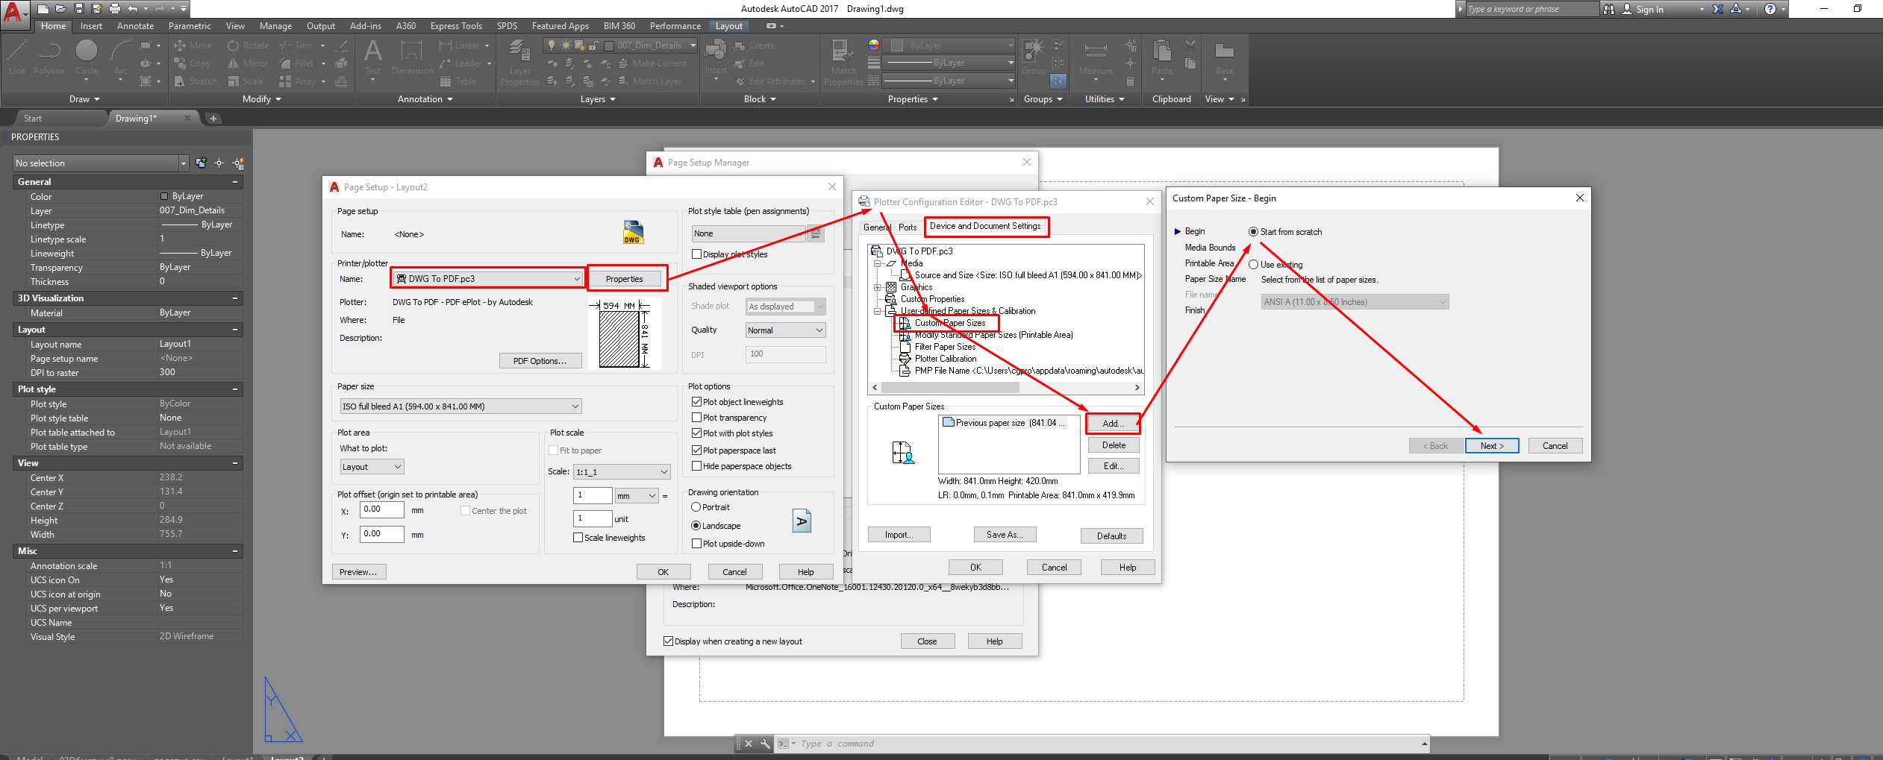Open the Output ribbon tab
Viewport: 1883px width, 760px height.
click(321, 26)
